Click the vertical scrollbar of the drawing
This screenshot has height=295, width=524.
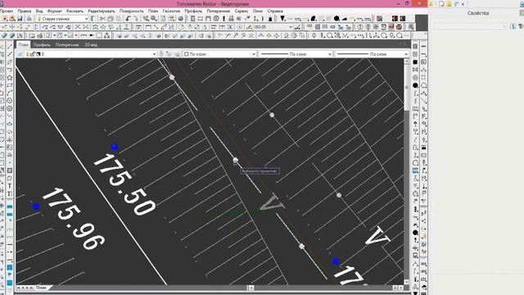pos(406,87)
